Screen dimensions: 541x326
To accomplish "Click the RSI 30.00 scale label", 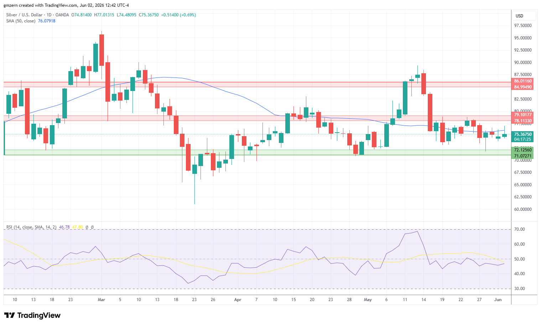I will coord(520,289).
